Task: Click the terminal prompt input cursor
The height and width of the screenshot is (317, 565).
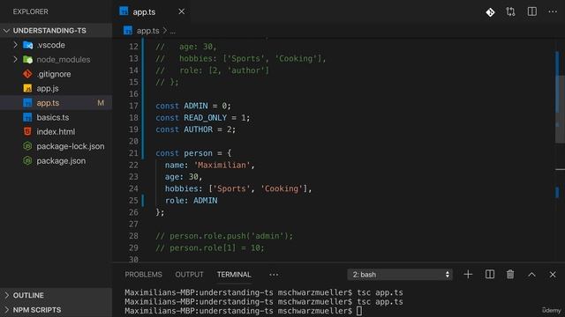Action: pyautogui.click(x=359, y=311)
